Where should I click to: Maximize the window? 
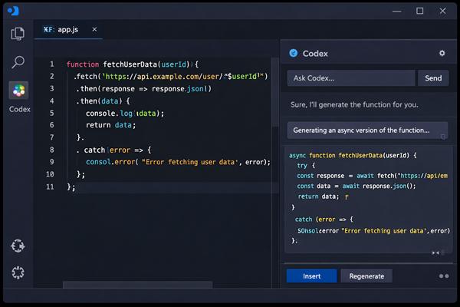pyautogui.click(x=420, y=11)
